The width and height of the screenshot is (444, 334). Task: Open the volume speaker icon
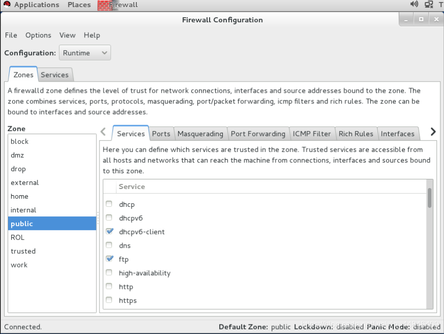414,4
